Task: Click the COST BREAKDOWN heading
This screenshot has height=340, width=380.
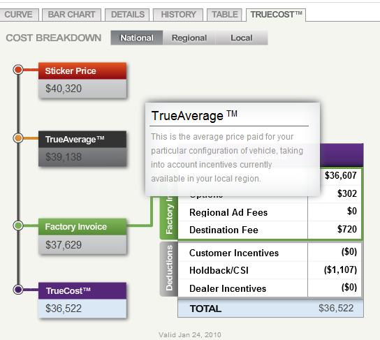Action: (x=54, y=38)
